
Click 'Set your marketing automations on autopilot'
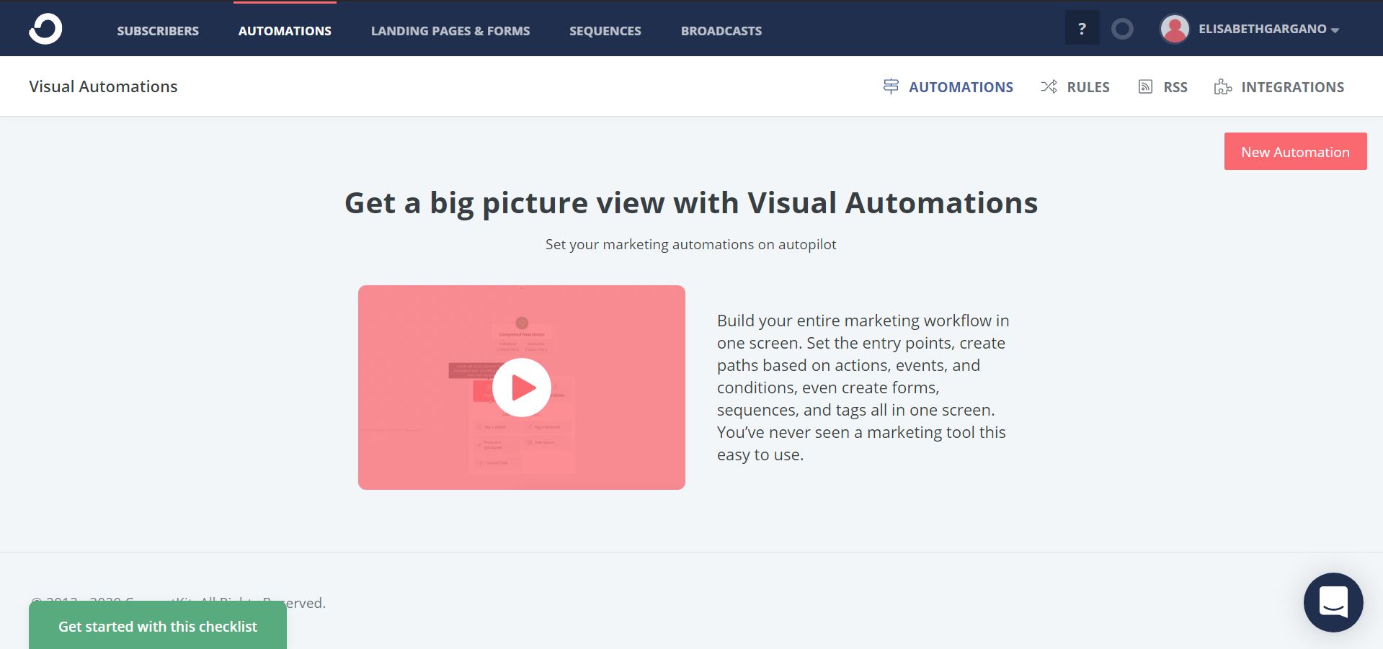point(691,244)
